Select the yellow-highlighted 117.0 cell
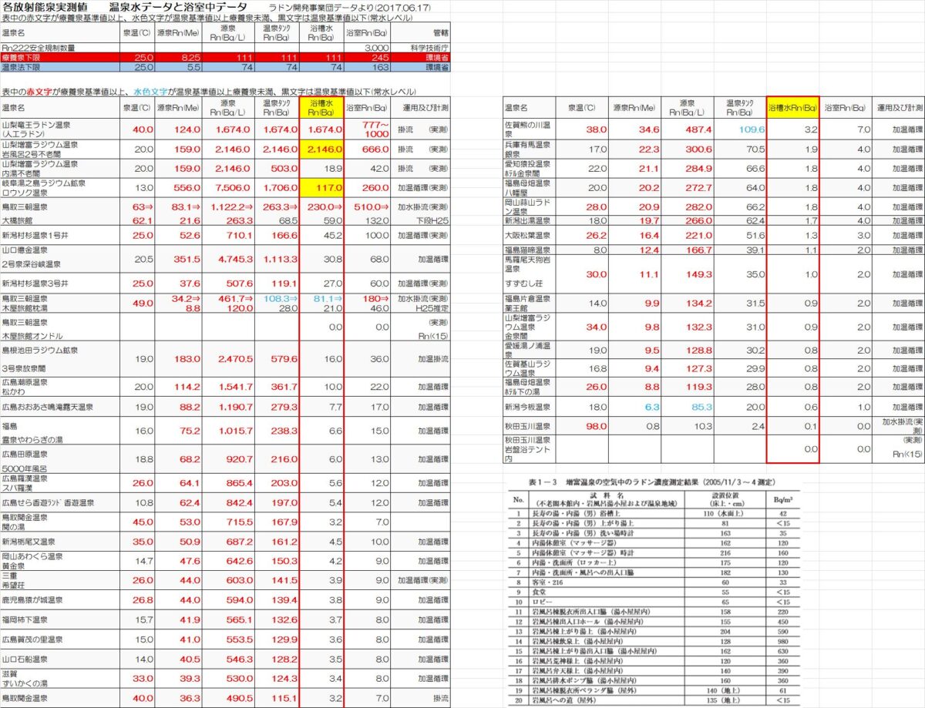Image resolution: width=925 pixels, height=708 pixels. tap(324, 187)
